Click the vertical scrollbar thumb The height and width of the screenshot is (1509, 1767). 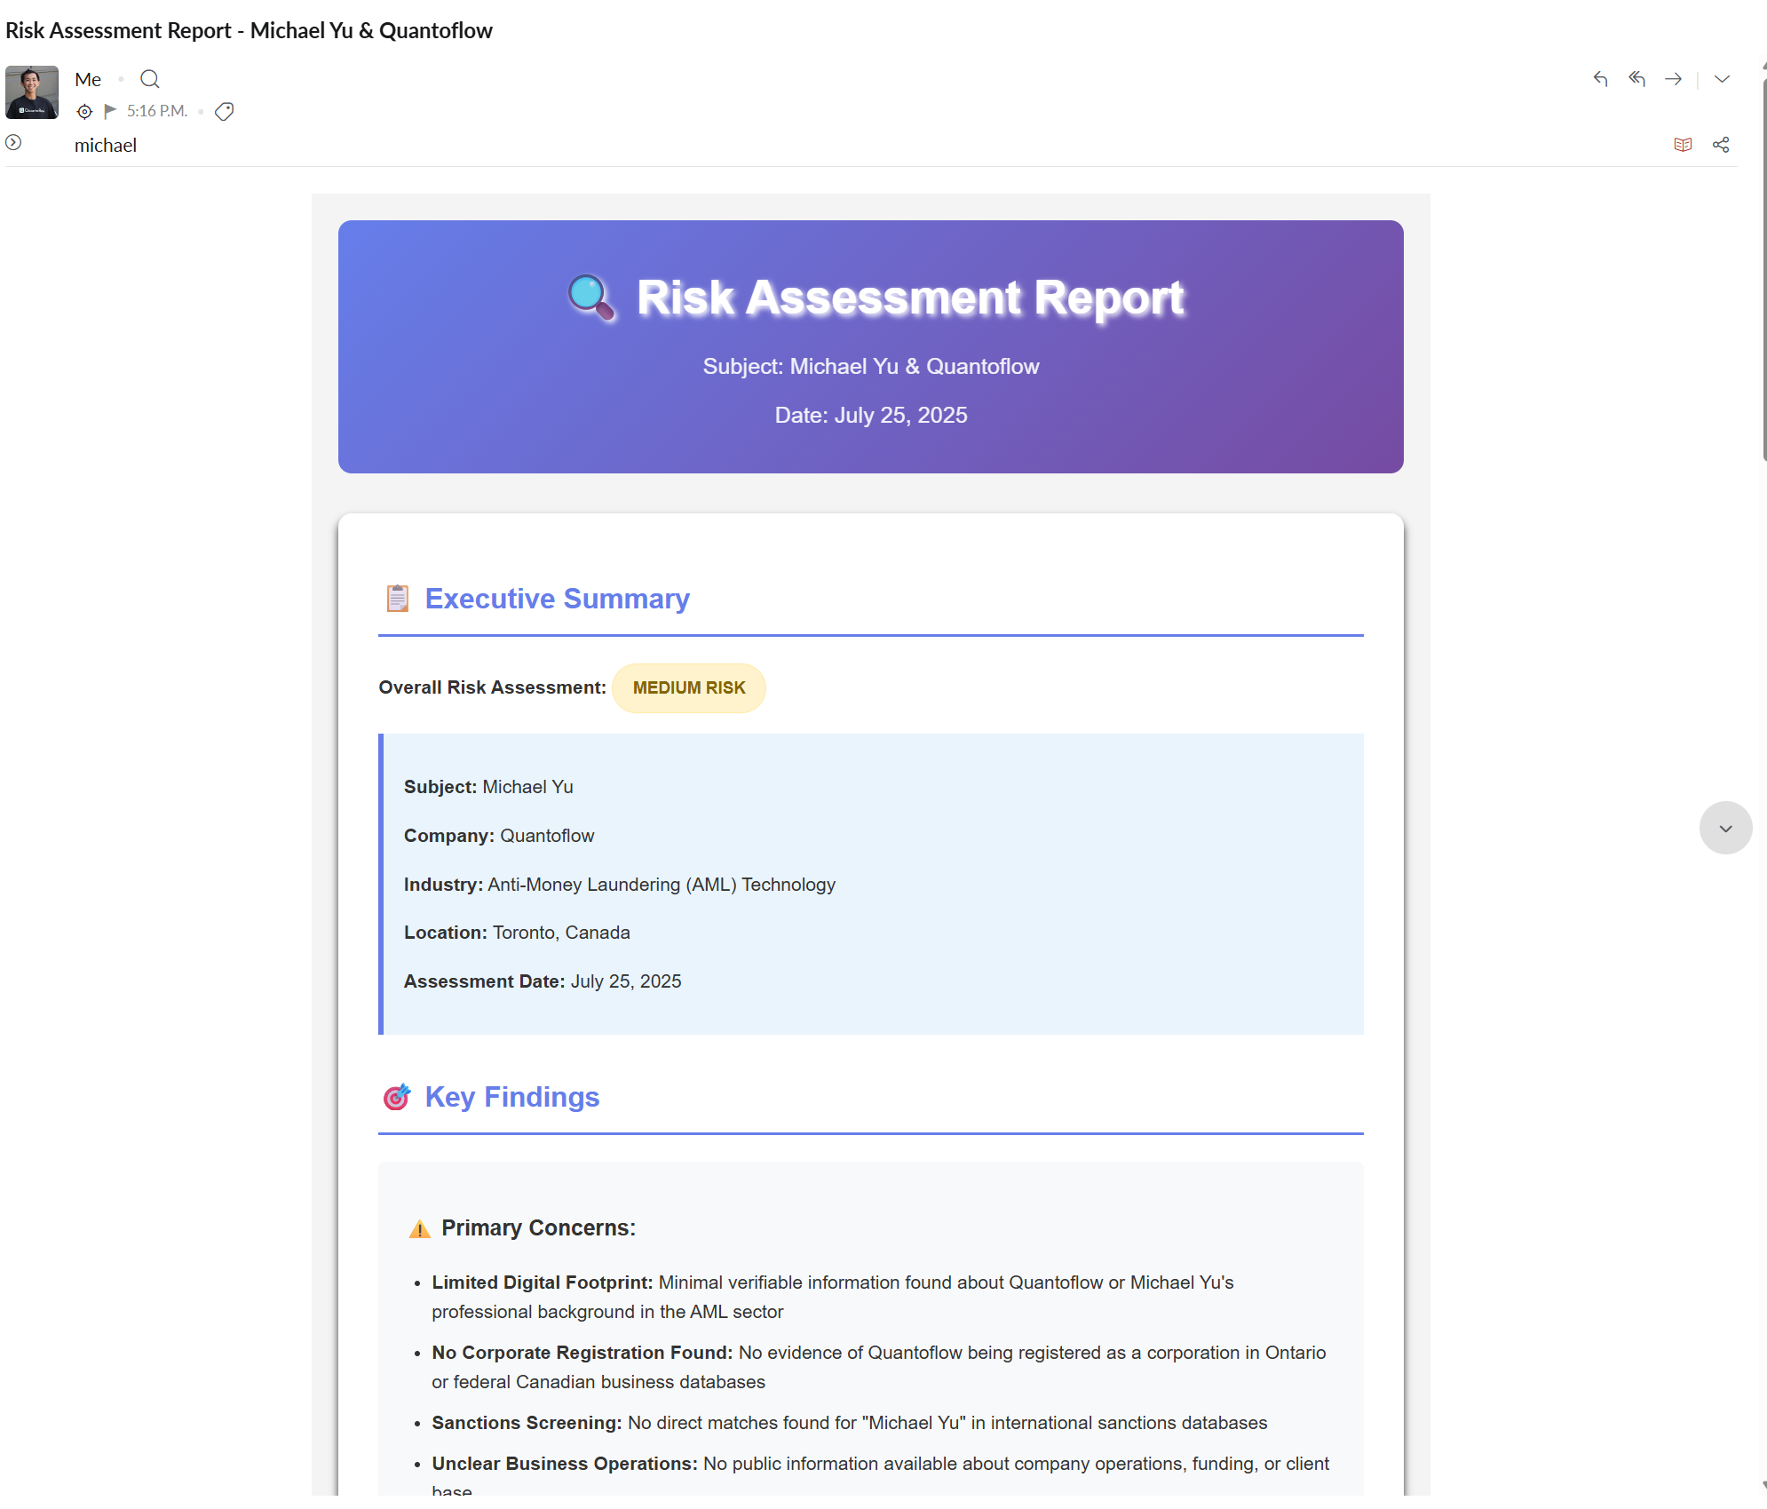1763,266
